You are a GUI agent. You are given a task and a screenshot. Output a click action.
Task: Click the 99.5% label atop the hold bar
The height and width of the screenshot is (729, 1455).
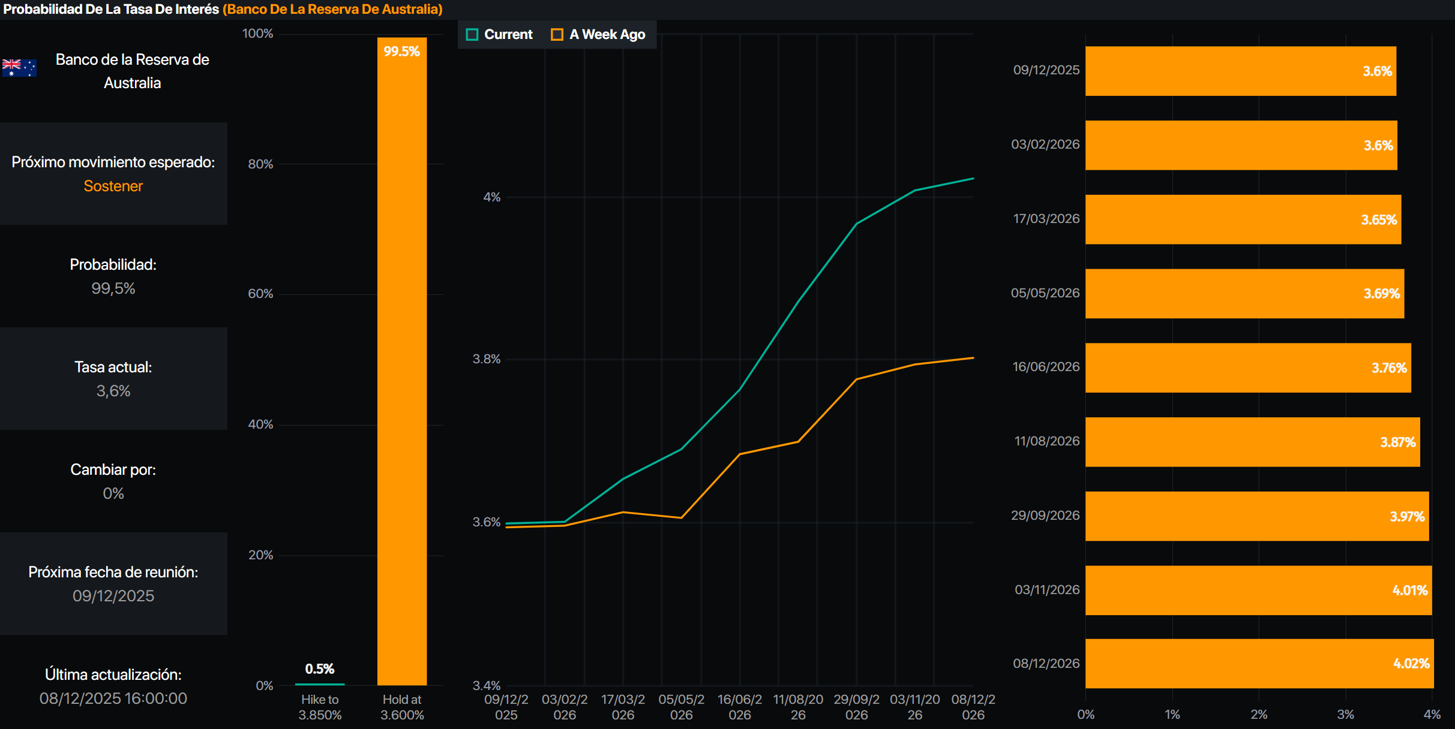(x=401, y=52)
